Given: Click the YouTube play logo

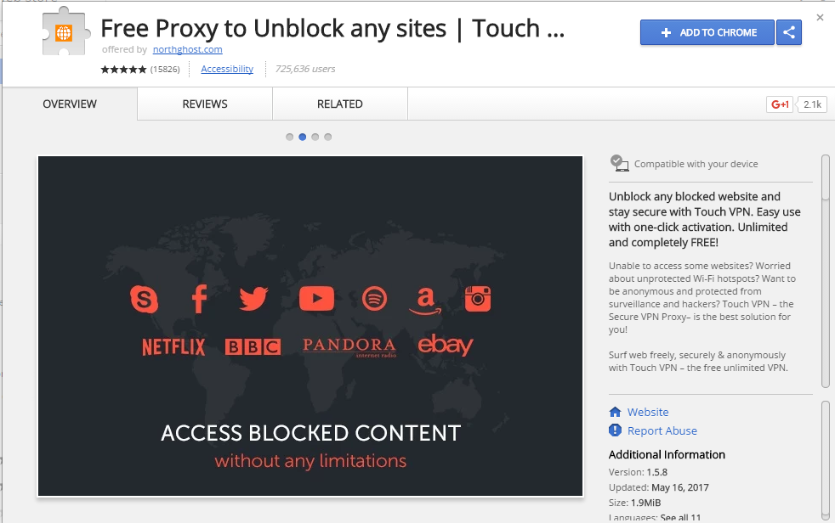Looking at the screenshot, I should 316,299.
